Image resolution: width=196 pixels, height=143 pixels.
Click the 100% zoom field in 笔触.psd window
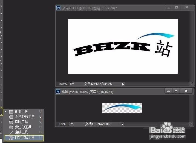click(62, 124)
